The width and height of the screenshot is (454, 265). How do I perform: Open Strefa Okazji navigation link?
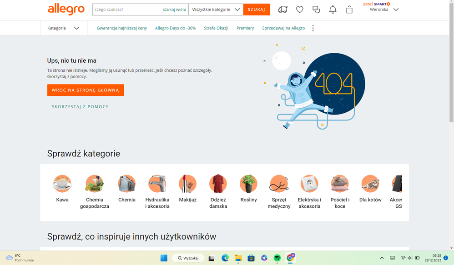coord(216,28)
